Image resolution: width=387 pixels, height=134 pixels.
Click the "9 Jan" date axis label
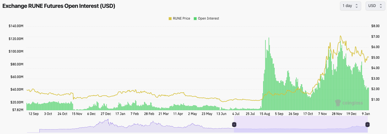(366, 114)
